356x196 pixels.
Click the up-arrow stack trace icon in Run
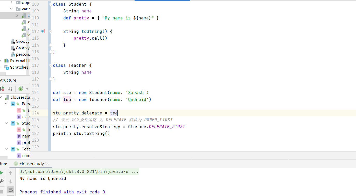tap(11, 173)
